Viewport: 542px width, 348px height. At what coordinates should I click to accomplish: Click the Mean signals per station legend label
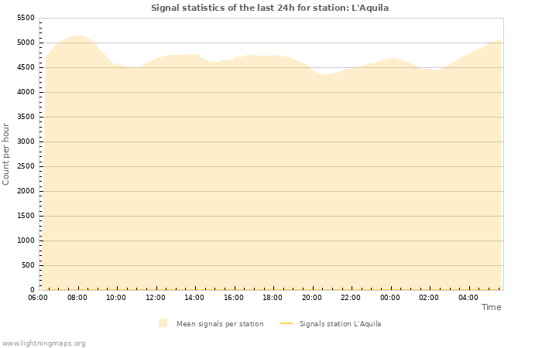coord(220,324)
